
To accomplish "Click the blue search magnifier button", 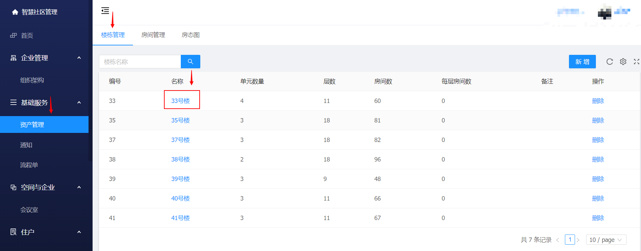I will (x=190, y=62).
